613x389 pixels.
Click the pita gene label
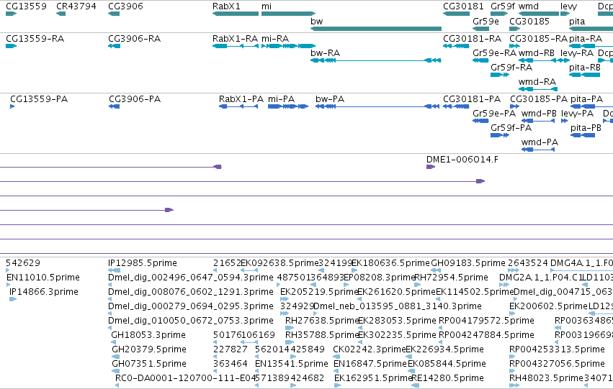[577, 22]
